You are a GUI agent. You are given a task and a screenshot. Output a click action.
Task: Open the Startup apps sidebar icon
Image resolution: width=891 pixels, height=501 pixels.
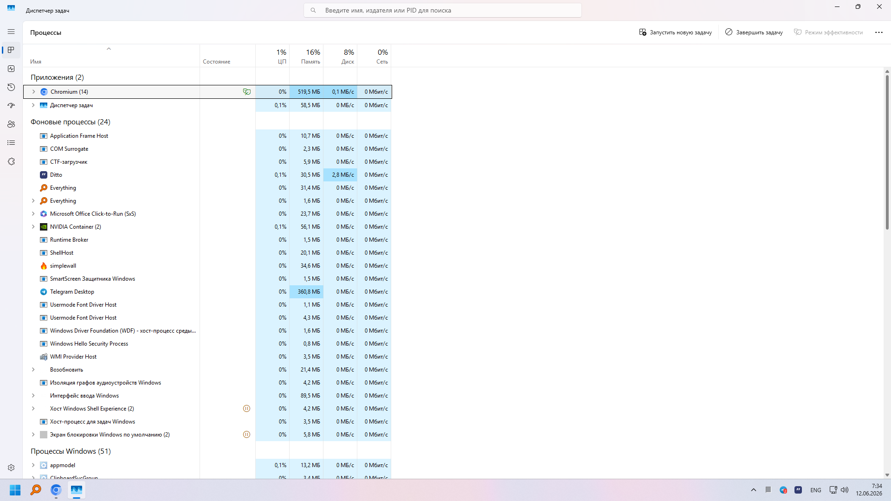tap(11, 106)
